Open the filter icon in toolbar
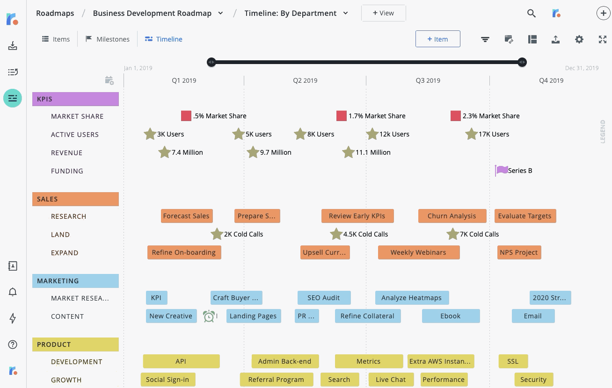The height and width of the screenshot is (388, 612). point(485,39)
